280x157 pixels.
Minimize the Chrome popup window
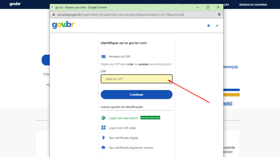[197, 7]
